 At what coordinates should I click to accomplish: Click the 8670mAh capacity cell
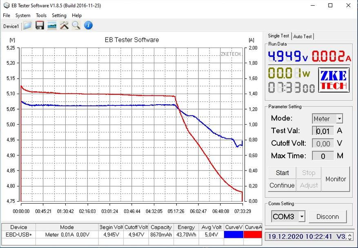tap(161, 235)
